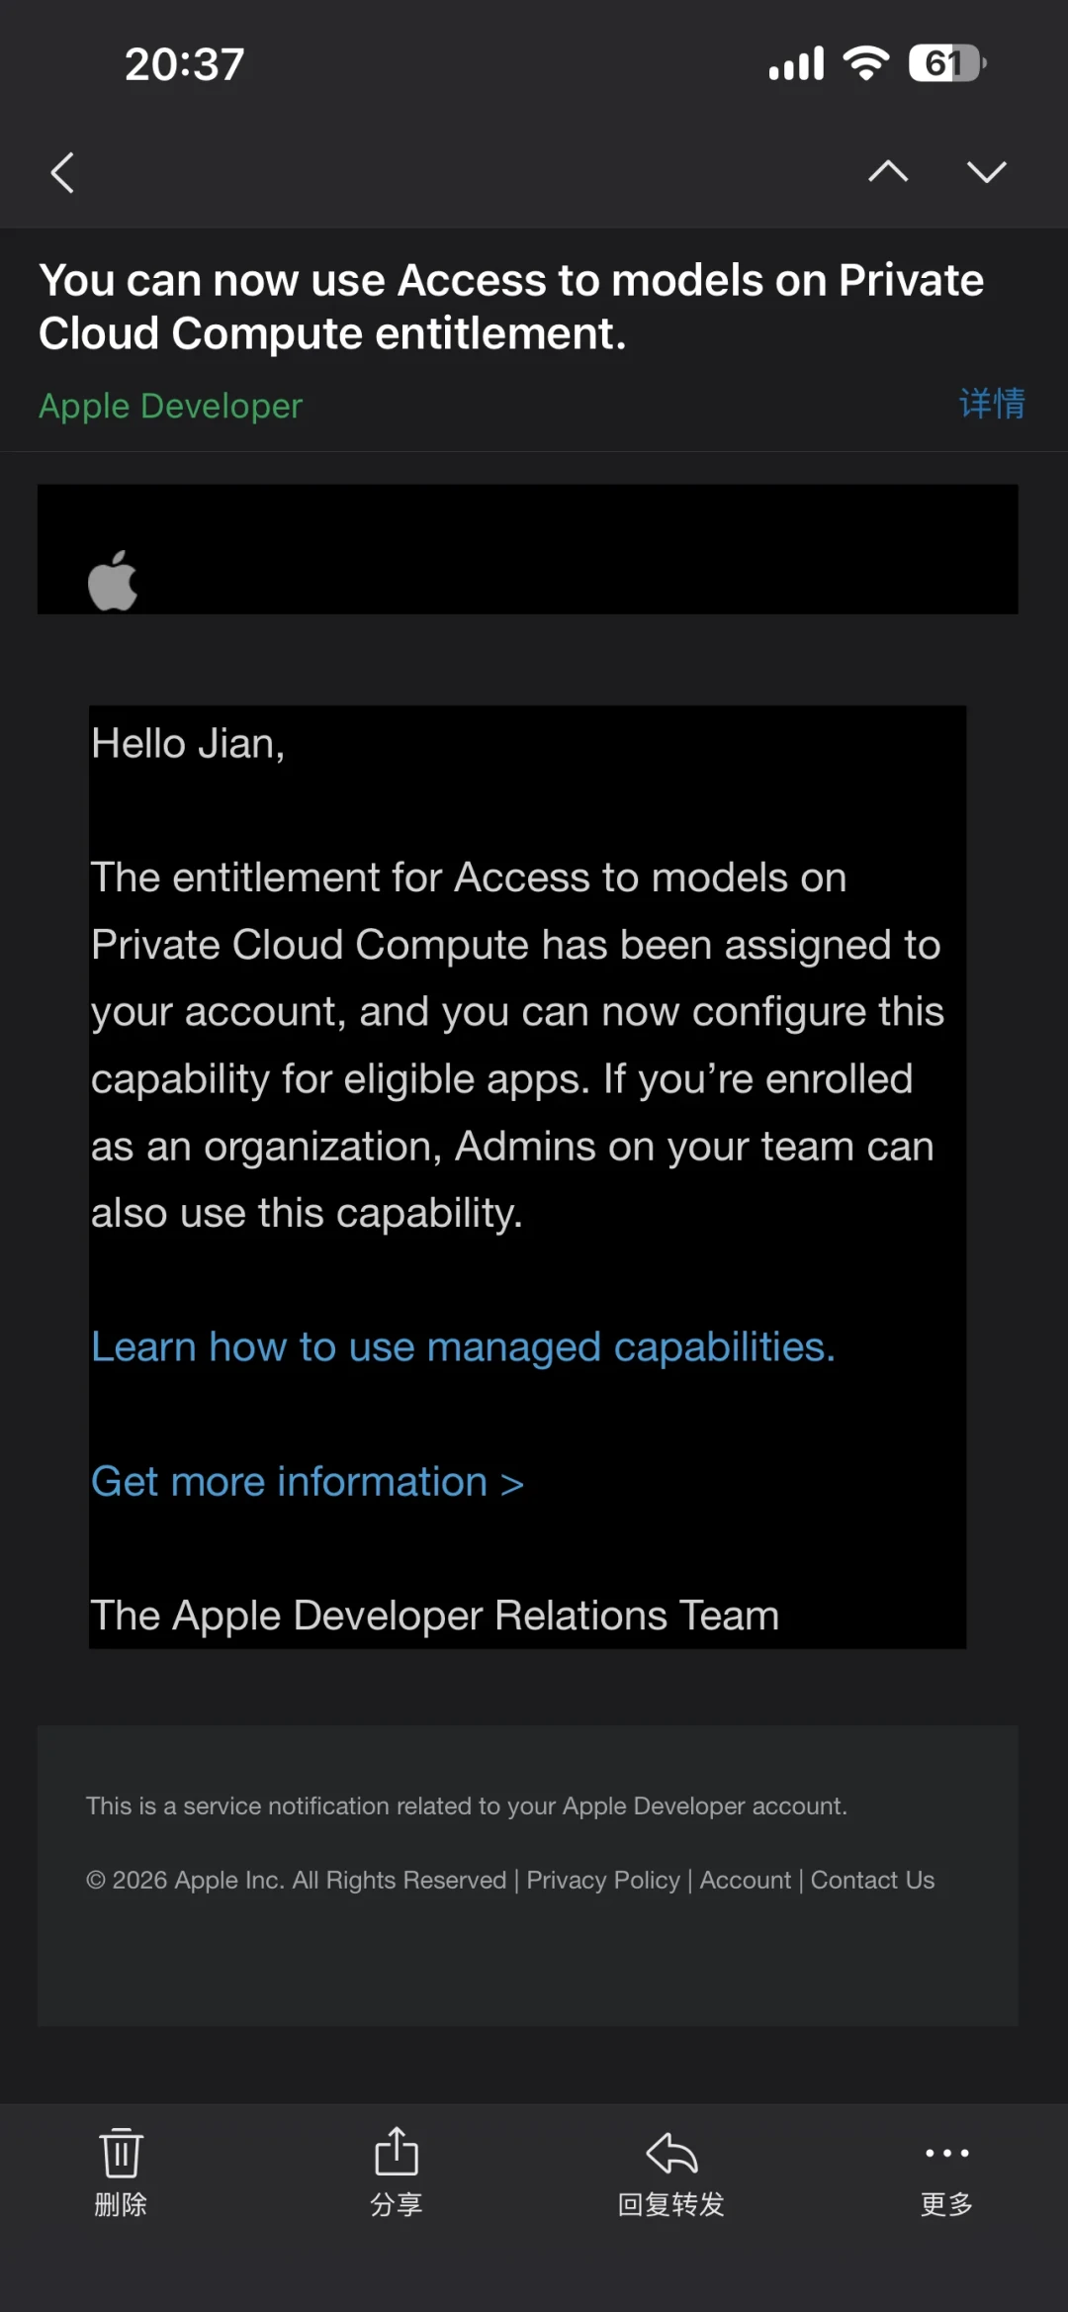Screen dimensions: 1068x2312
Task: Tap the Wi-Fi status icon
Action: [x=866, y=63]
